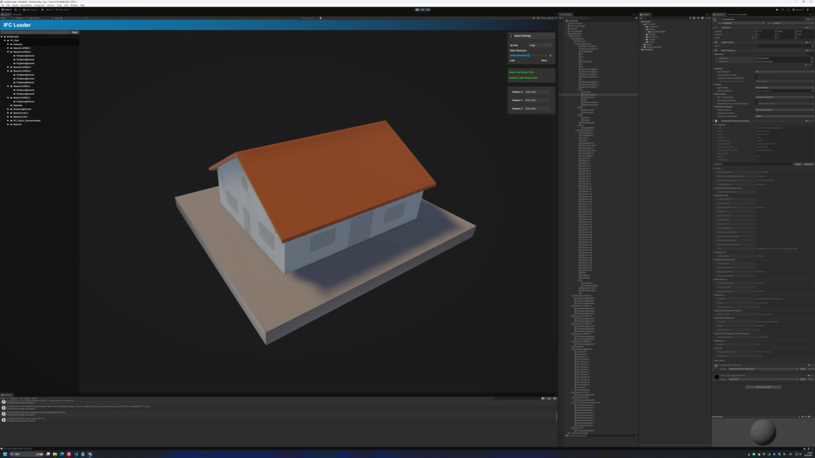The height and width of the screenshot is (458, 815).
Task: Open the GameObject menu
Action: [25, 5]
